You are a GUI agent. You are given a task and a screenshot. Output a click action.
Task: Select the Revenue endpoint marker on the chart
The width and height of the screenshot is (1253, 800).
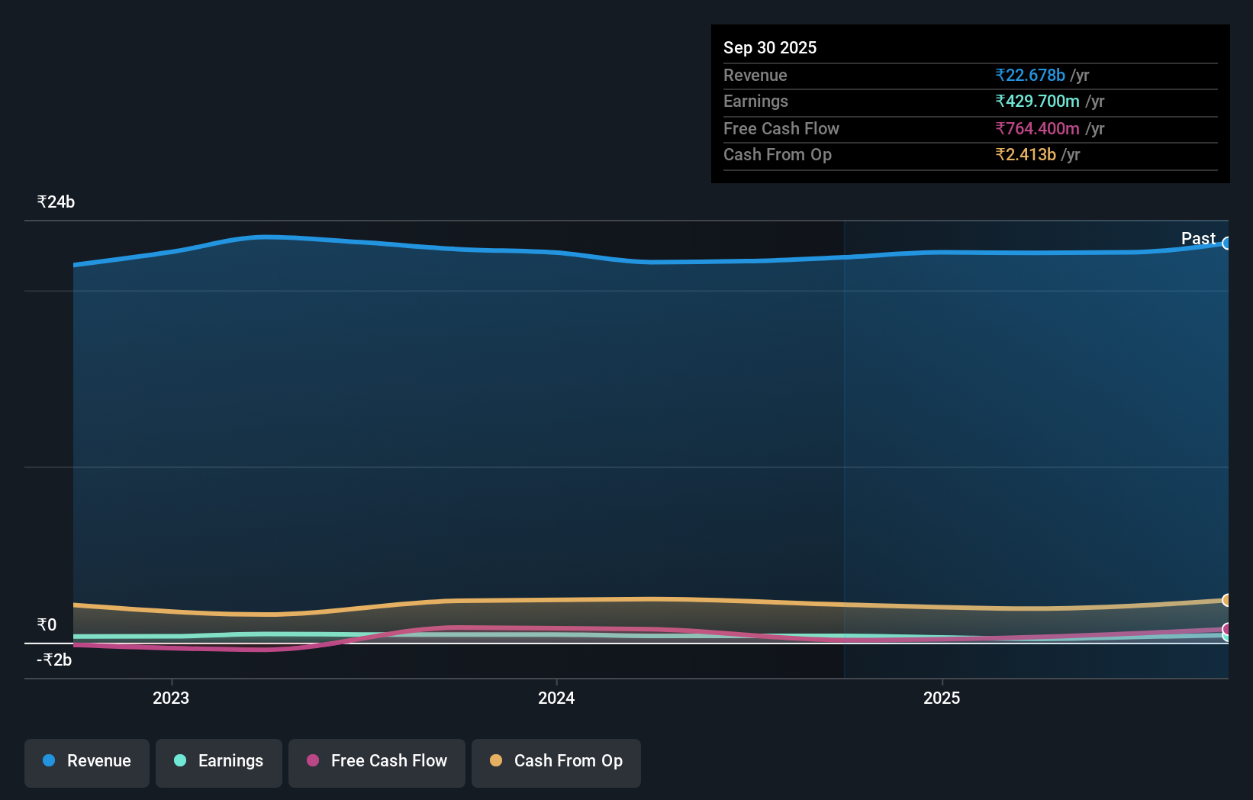pyautogui.click(x=1227, y=244)
